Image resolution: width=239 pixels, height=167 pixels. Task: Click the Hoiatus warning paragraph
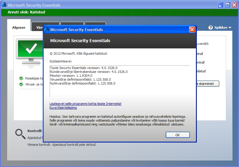pyautogui.click(x=118, y=120)
